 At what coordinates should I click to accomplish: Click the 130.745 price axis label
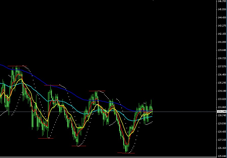222,115
